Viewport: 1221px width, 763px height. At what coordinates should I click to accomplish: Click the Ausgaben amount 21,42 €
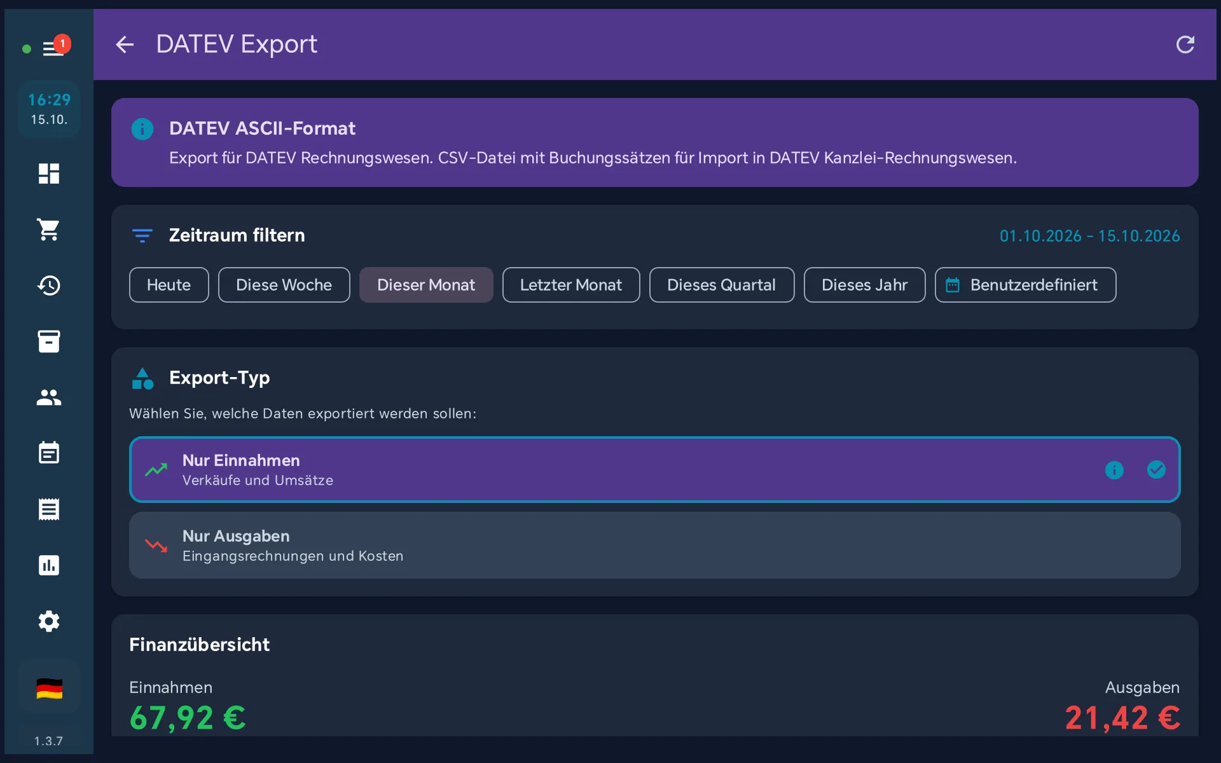coord(1122,718)
